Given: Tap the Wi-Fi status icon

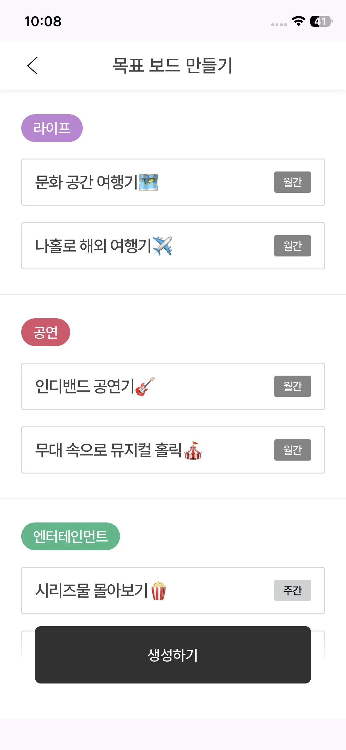Looking at the screenshot, I should click(298, 21).
